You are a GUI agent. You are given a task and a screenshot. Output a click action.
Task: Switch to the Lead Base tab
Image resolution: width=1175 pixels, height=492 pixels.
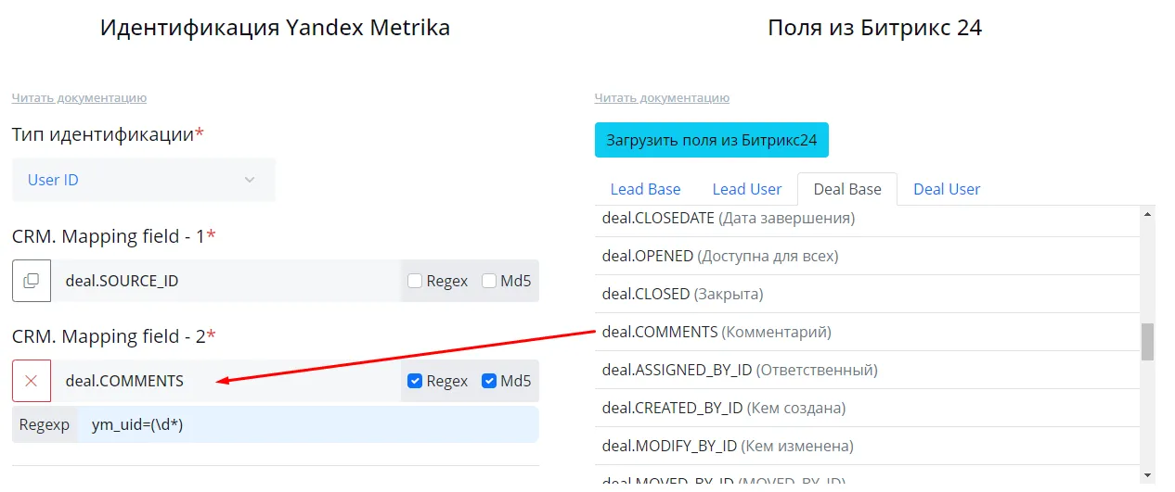click(x=645, y=189)
